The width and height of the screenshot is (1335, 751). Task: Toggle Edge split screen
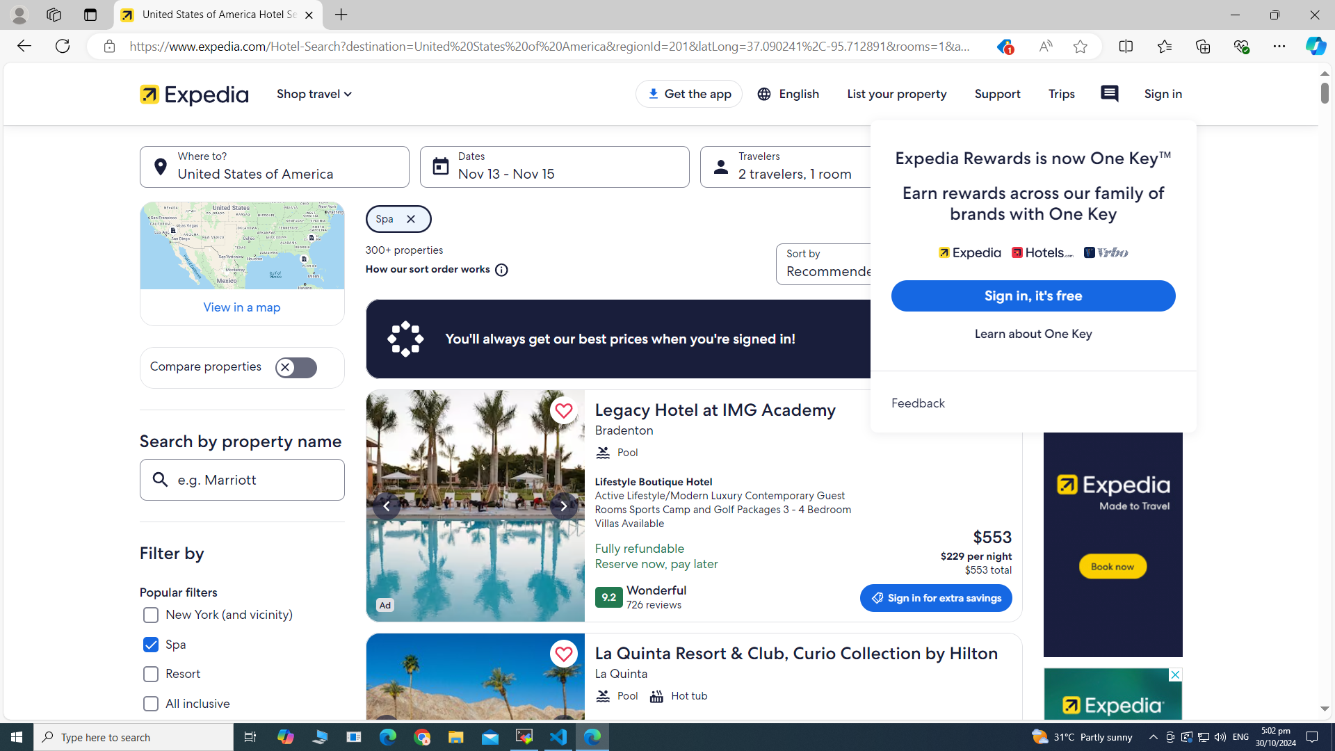(x=1126, y=47)
